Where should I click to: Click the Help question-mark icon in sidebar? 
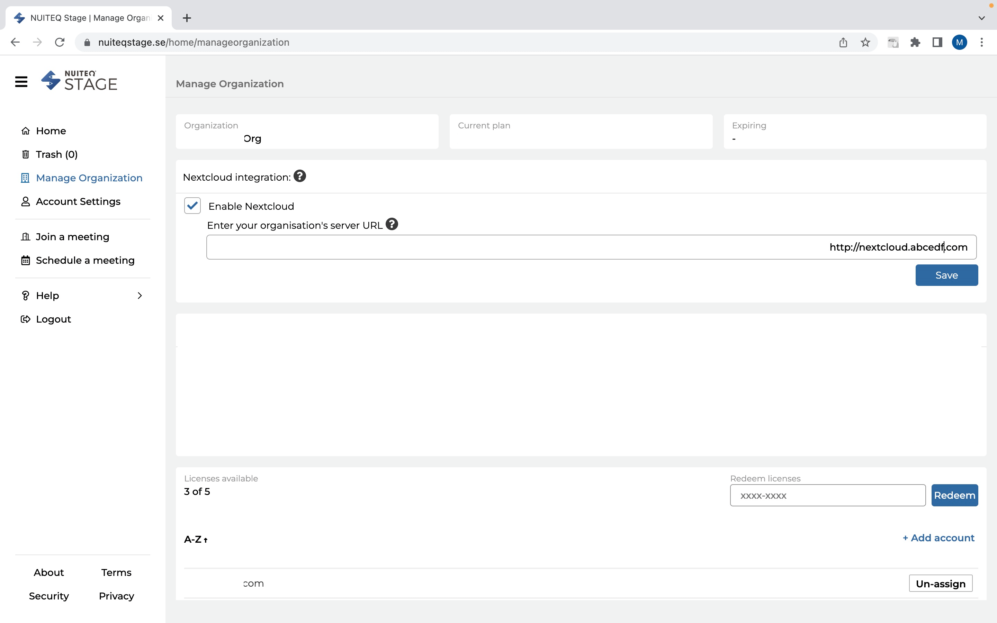click(x=26, y=296)
